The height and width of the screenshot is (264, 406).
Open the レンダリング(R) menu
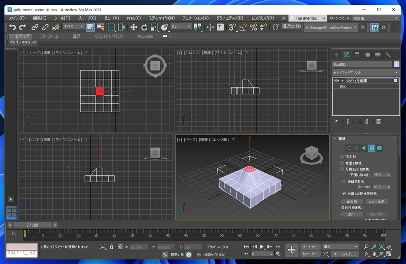[x=262, y=18]
